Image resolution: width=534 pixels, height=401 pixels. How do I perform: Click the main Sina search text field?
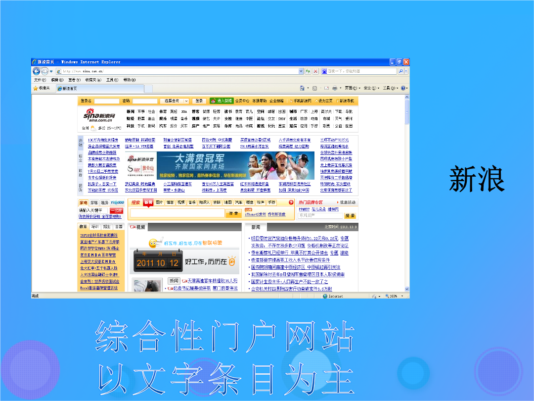(x=178, y=213)
